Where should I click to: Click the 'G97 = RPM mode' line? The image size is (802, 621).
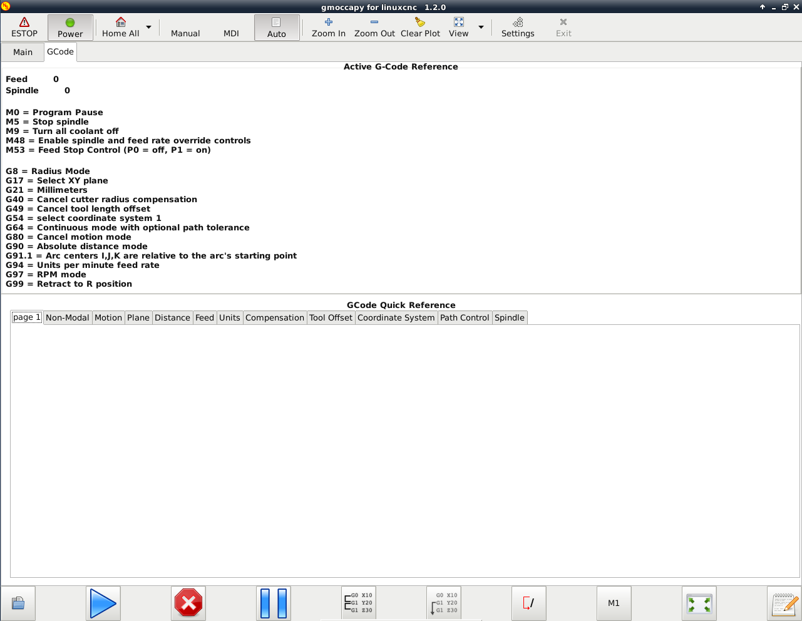46,275
